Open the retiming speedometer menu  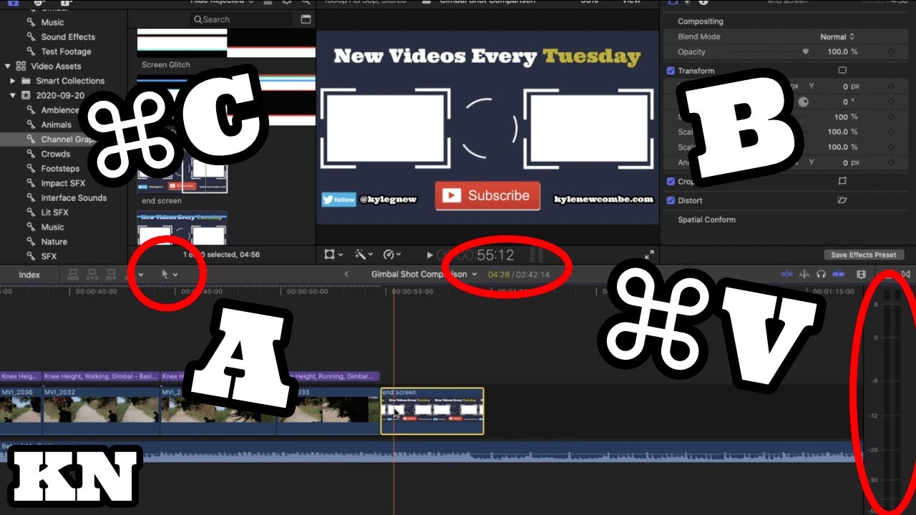393,255
